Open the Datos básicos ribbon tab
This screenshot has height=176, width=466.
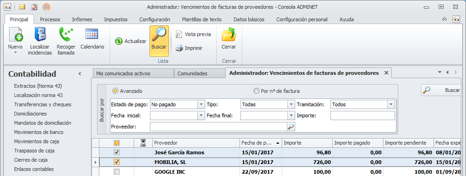point(249,19)
